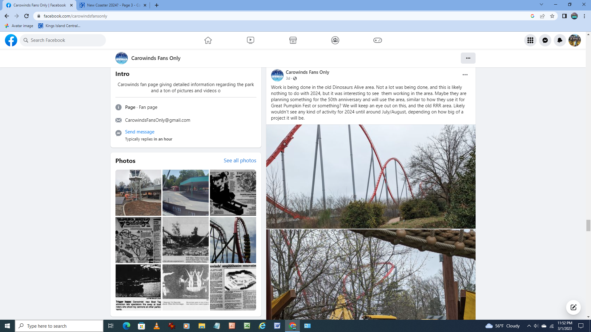Open the post's three-dot options menu
591x332 pixels.
pyautogui.click(x=465, y=75)
